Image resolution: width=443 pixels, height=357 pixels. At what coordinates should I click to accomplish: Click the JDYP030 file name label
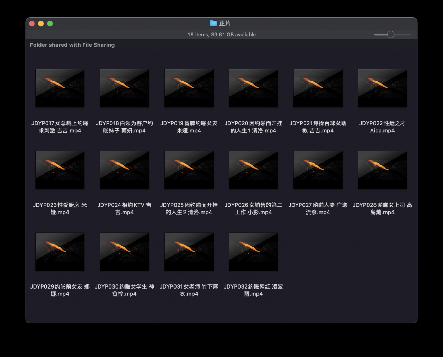(124, 290)
